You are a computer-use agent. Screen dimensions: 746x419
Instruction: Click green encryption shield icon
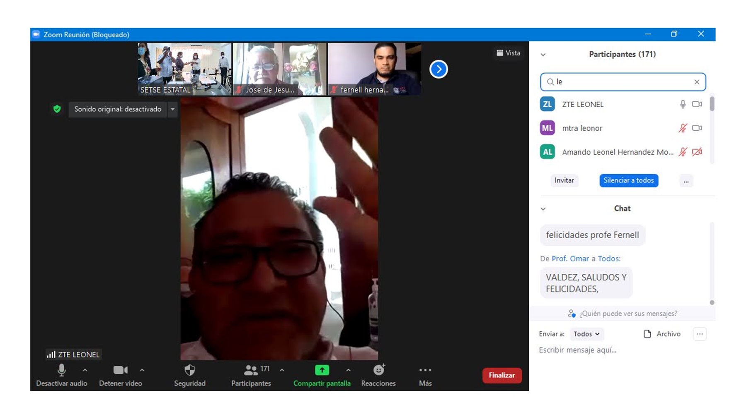coord(57,109)
